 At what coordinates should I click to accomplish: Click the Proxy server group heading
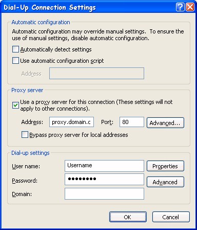27,90
